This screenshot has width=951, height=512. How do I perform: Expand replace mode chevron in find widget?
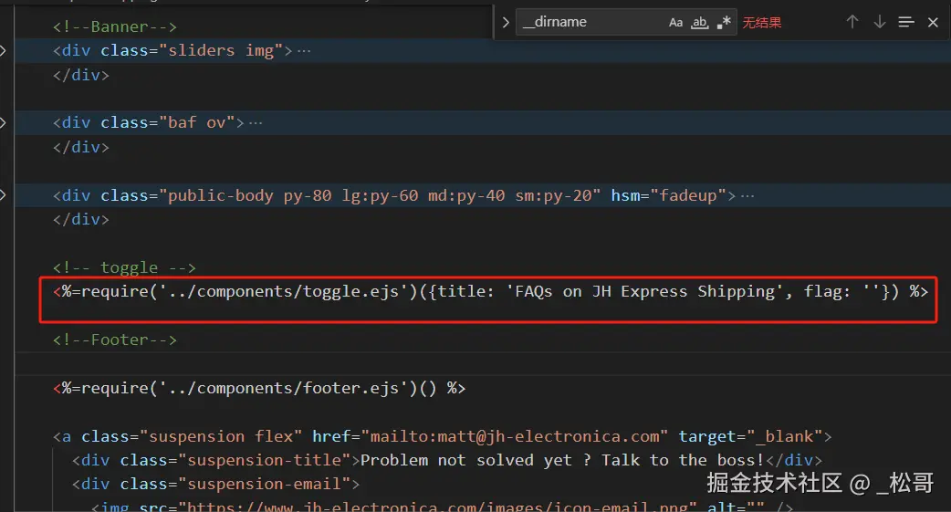coord(506,23)
